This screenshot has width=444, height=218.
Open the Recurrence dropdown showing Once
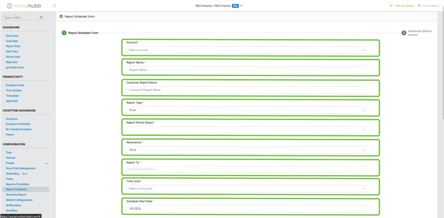pyautogui.click(x=246, y=150)
